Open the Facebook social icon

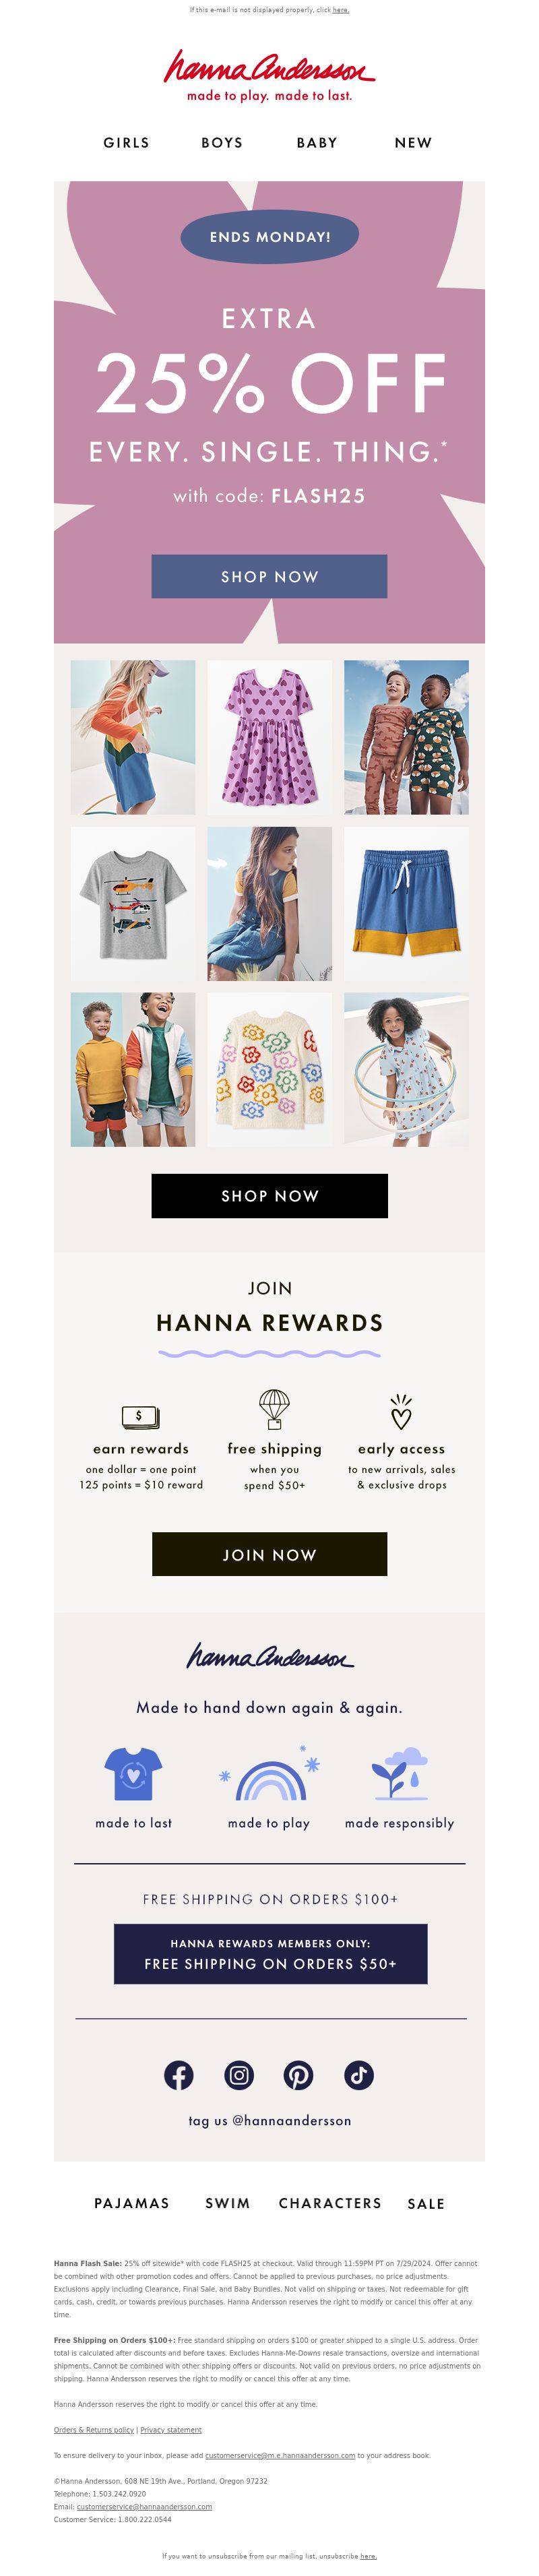(x=179, y=2075)
